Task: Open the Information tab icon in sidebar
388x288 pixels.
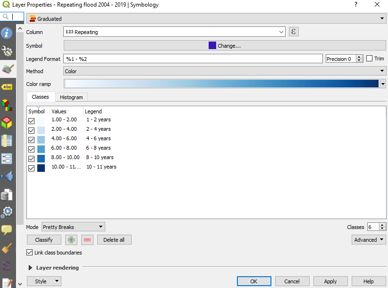Action: [7, 34]
